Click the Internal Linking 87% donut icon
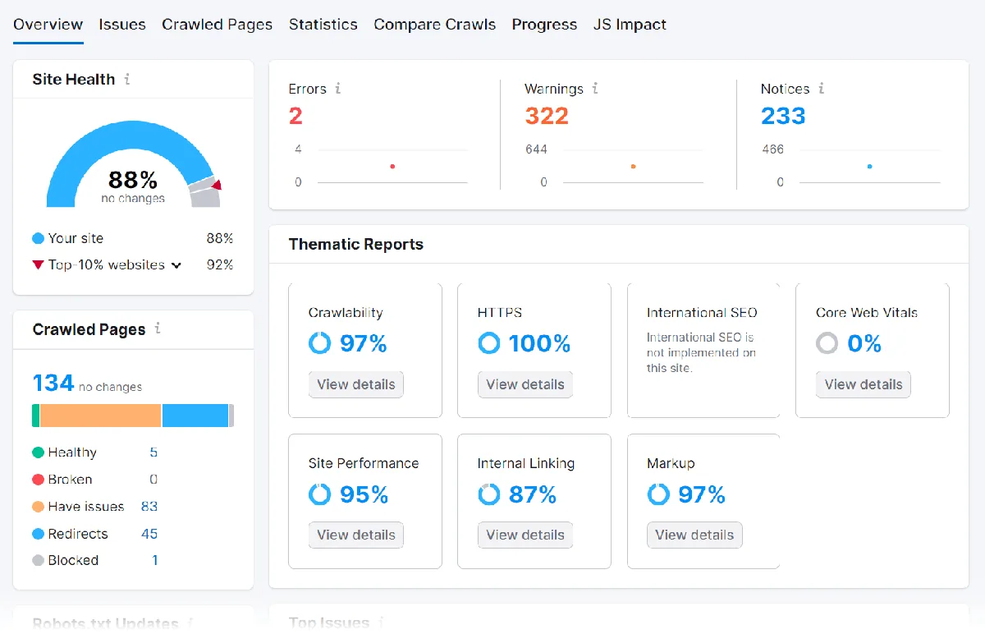The width and height of the screenshot is (985, 634). click(489, 494)
